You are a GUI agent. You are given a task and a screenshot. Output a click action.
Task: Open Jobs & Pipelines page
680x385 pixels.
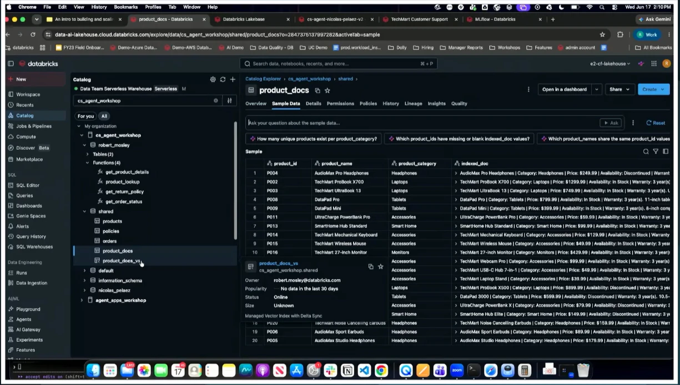[34, 126]
